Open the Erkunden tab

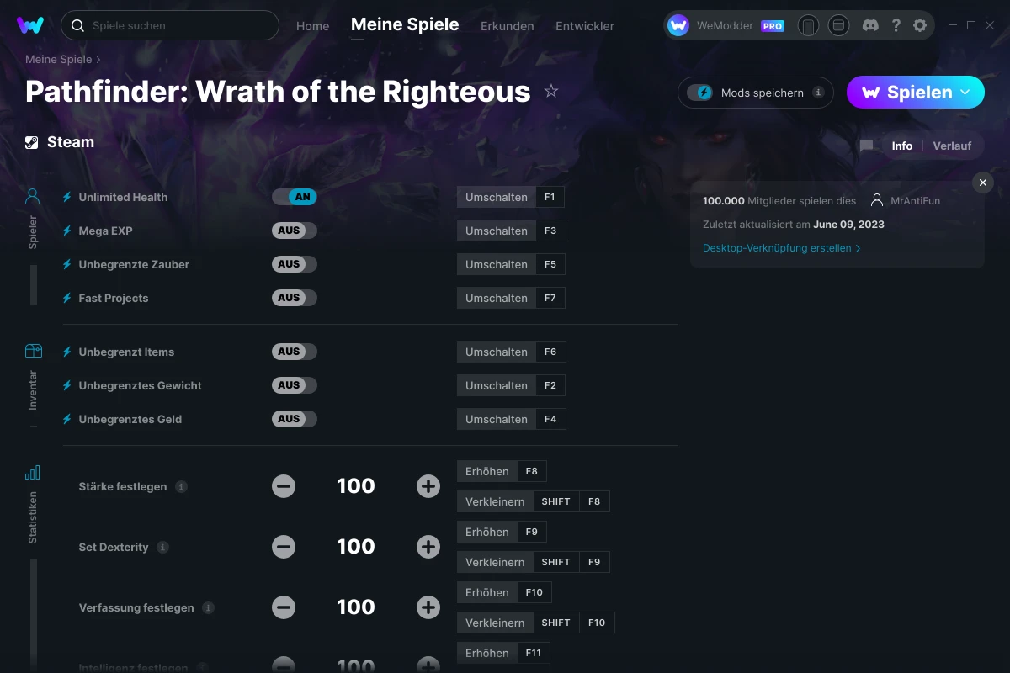point(507,25)
